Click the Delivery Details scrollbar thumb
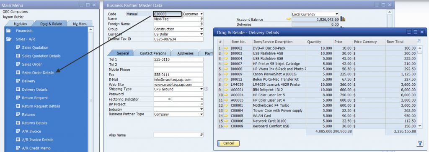Image resolution: width=429 pixels, height=152 pixels. 420,52
